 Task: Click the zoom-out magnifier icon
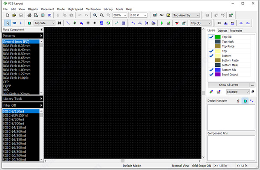(x=102, y=15)
